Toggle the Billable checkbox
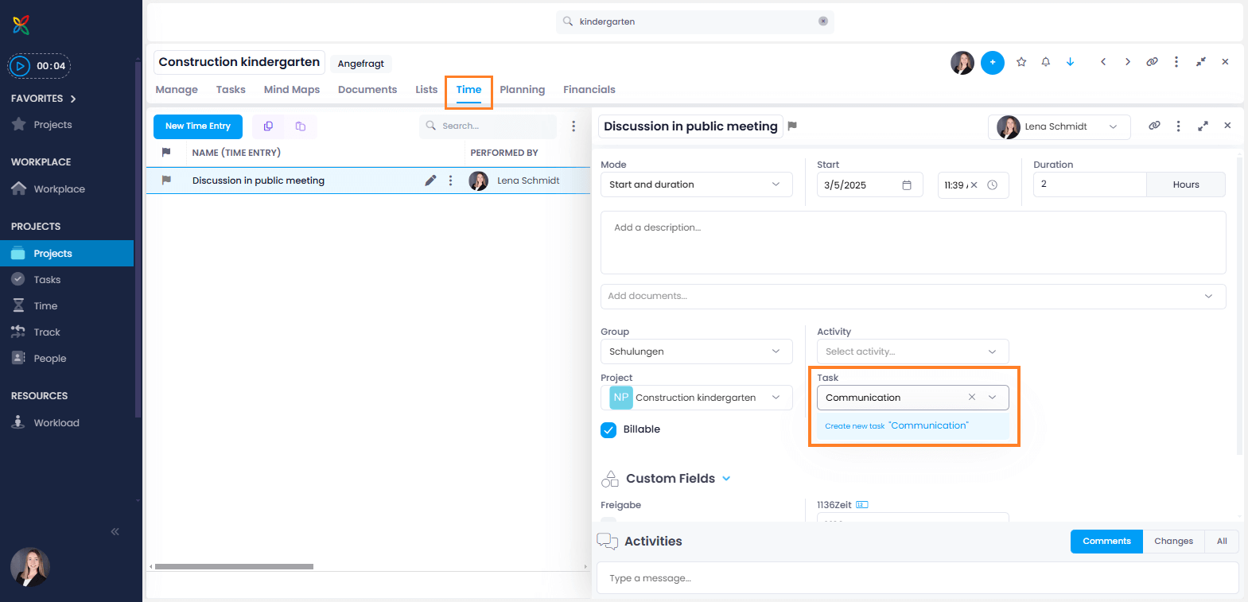This screenshot has width=1248, height=602. coord(608,430)
